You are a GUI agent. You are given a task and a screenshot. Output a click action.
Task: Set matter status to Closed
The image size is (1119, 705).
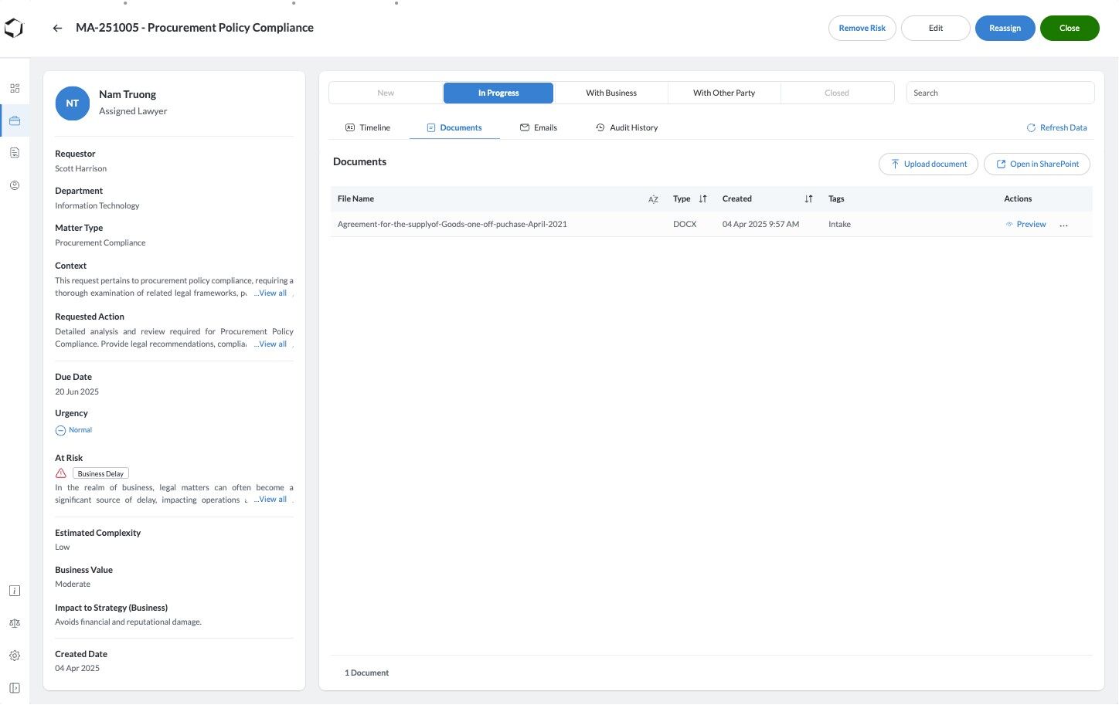click(x=837, y=93)
